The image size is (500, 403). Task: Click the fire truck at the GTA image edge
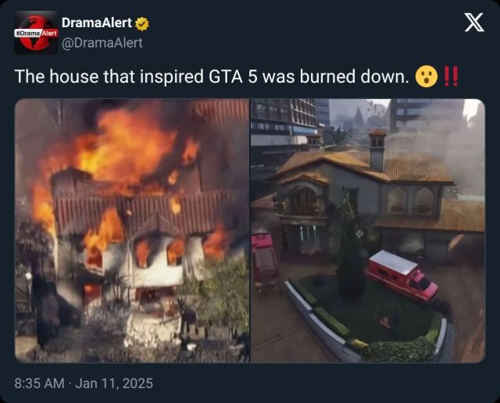coord(264,260)
